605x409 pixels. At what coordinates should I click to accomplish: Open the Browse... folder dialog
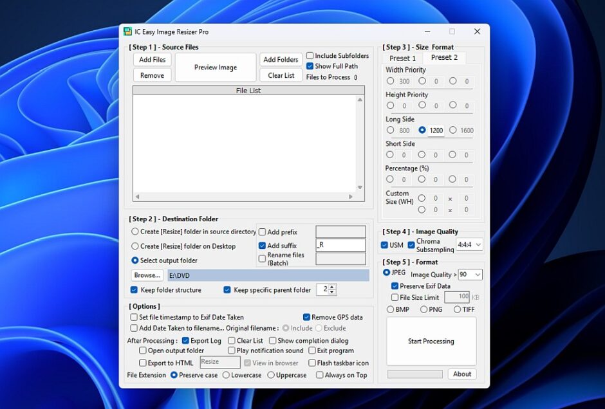147,275
